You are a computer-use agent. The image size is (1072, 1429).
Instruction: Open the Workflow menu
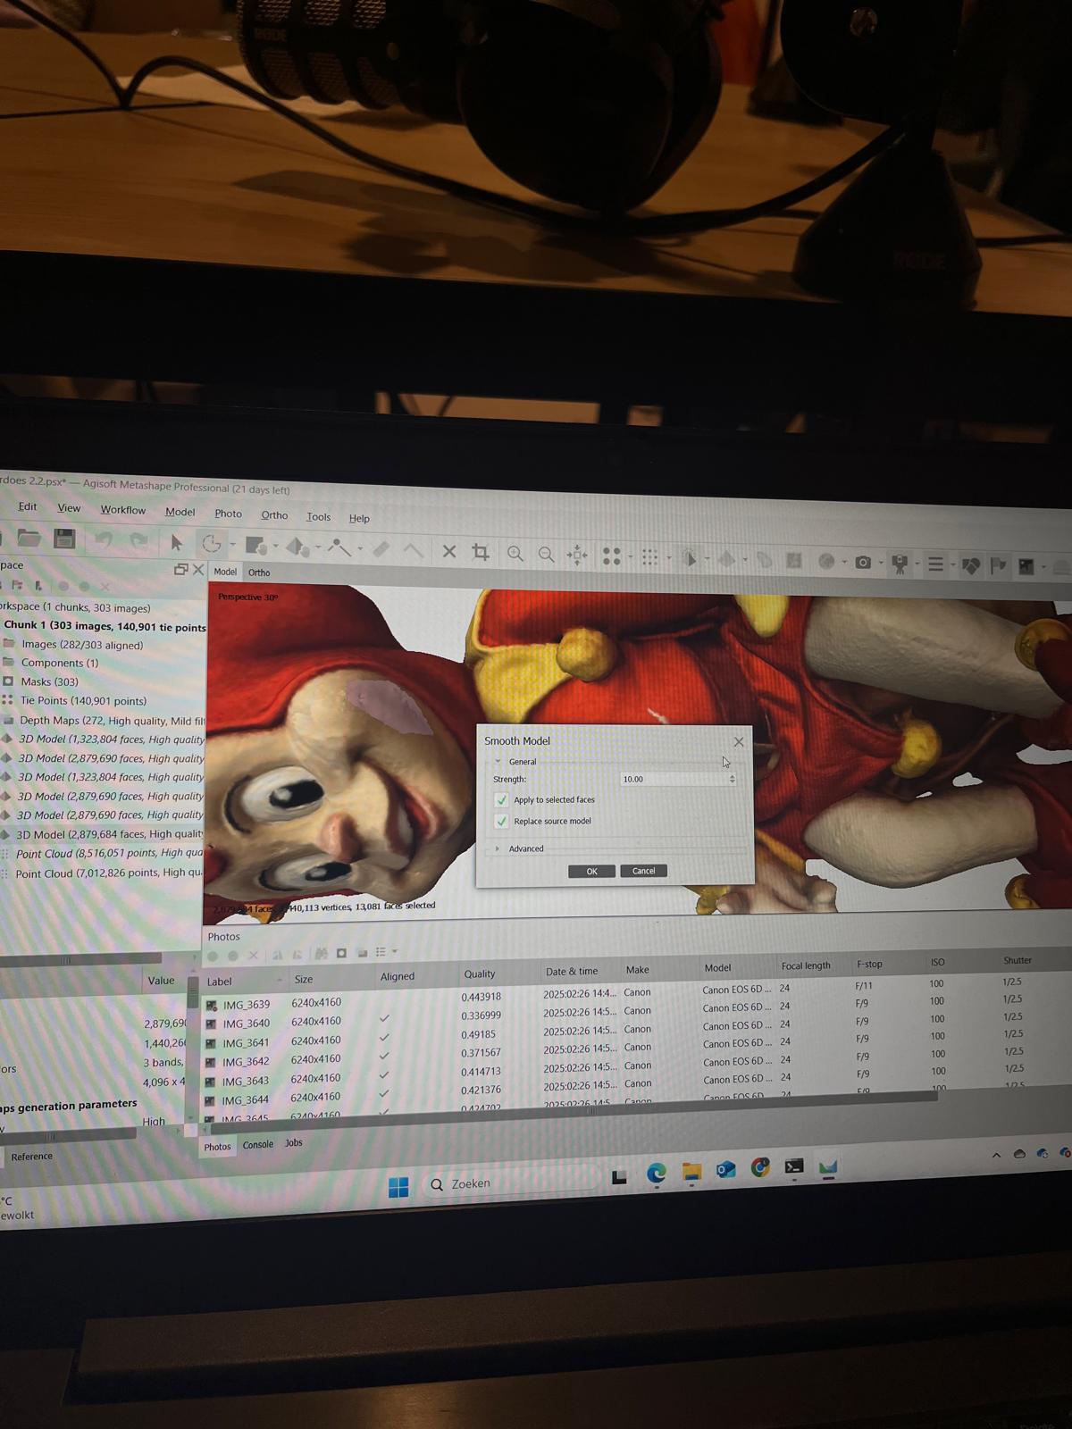(123, 510)
